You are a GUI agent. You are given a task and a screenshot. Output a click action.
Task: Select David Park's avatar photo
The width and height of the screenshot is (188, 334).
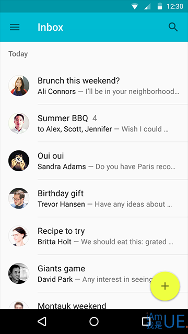tap(19, 273)
